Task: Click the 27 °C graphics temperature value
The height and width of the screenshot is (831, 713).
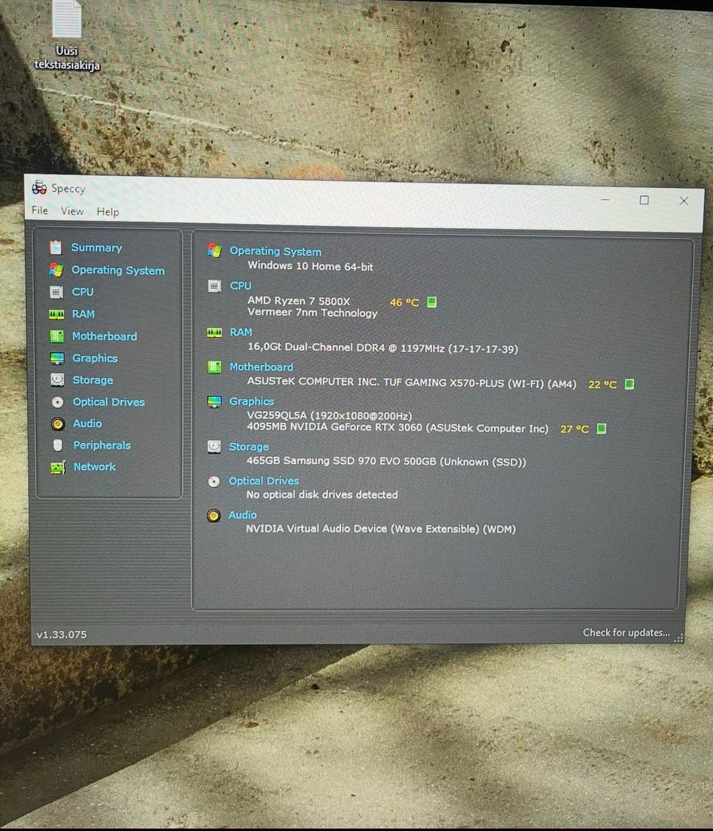Action: click(x=575, y=428)
